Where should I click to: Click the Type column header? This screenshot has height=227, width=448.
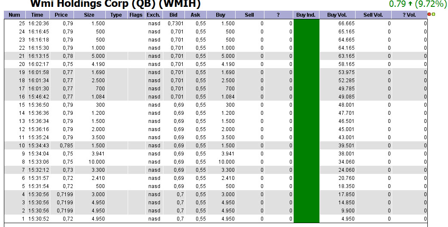[116, 15]
